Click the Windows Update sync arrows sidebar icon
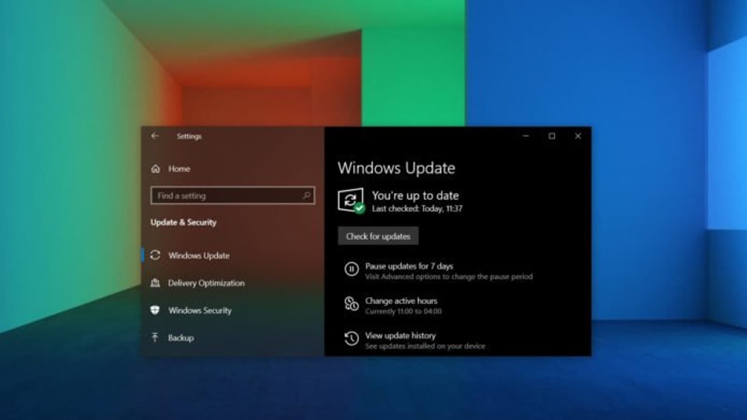Screen dimensions: 747x420 click(155, 255)
